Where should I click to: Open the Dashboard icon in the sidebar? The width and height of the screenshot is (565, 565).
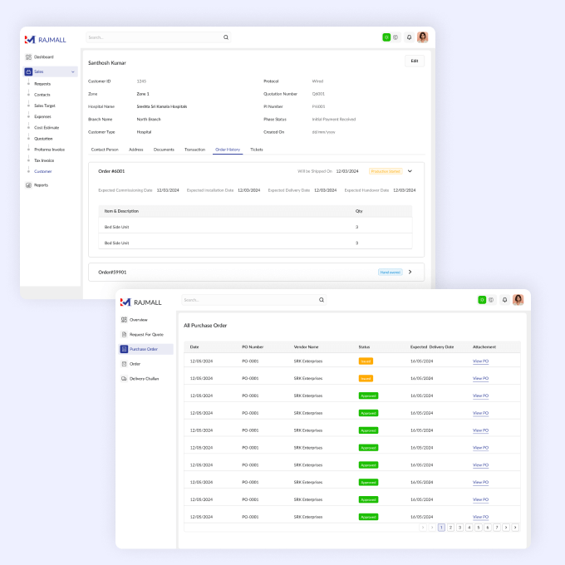tap(28, 56)
